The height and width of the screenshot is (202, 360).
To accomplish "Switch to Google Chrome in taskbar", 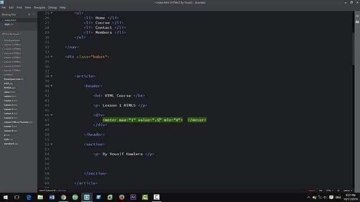I will [64, 197].
